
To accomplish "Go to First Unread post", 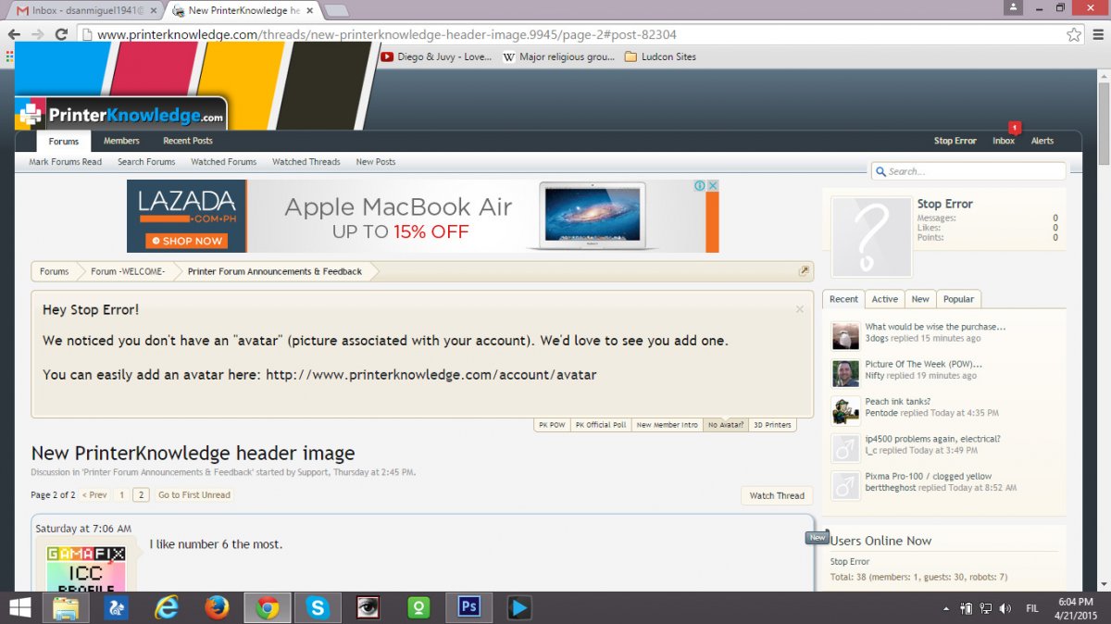I will coord(193,495).
